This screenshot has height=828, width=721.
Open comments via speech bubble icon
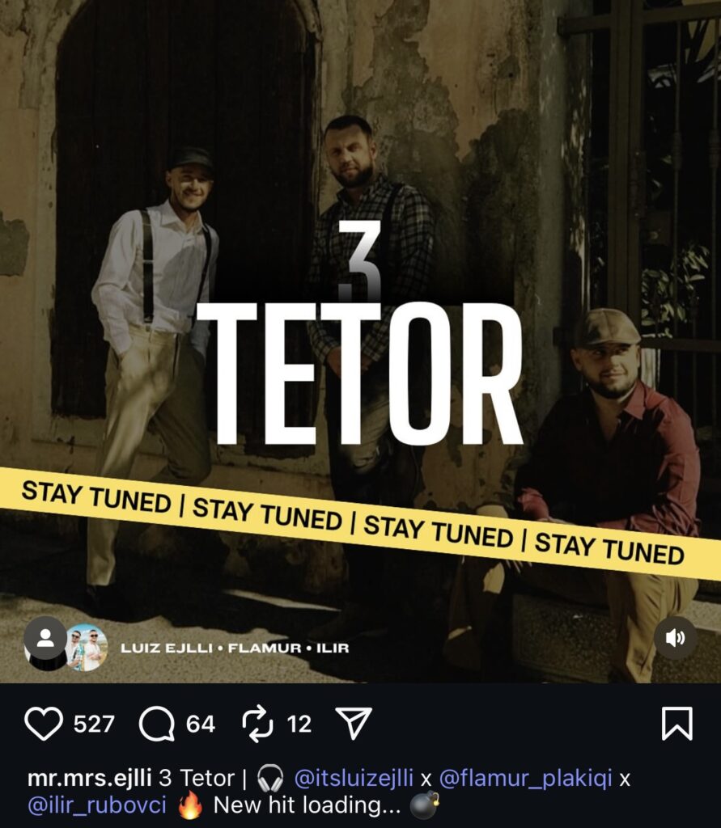[x=156, y=724]
